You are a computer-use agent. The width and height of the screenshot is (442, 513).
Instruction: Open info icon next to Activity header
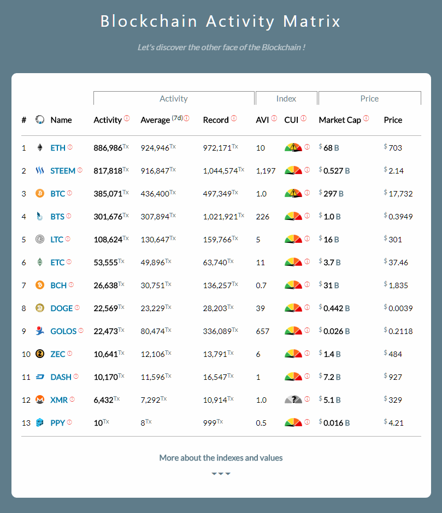pyautogui.click(x=127, y=118)
